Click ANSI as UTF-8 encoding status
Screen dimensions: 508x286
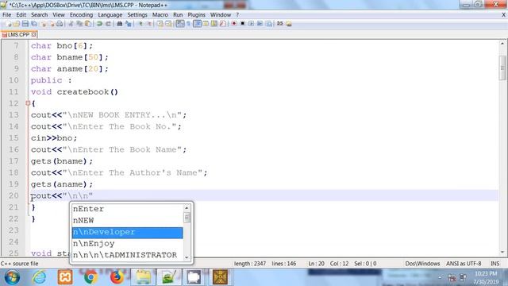click(x=464, y=264)
